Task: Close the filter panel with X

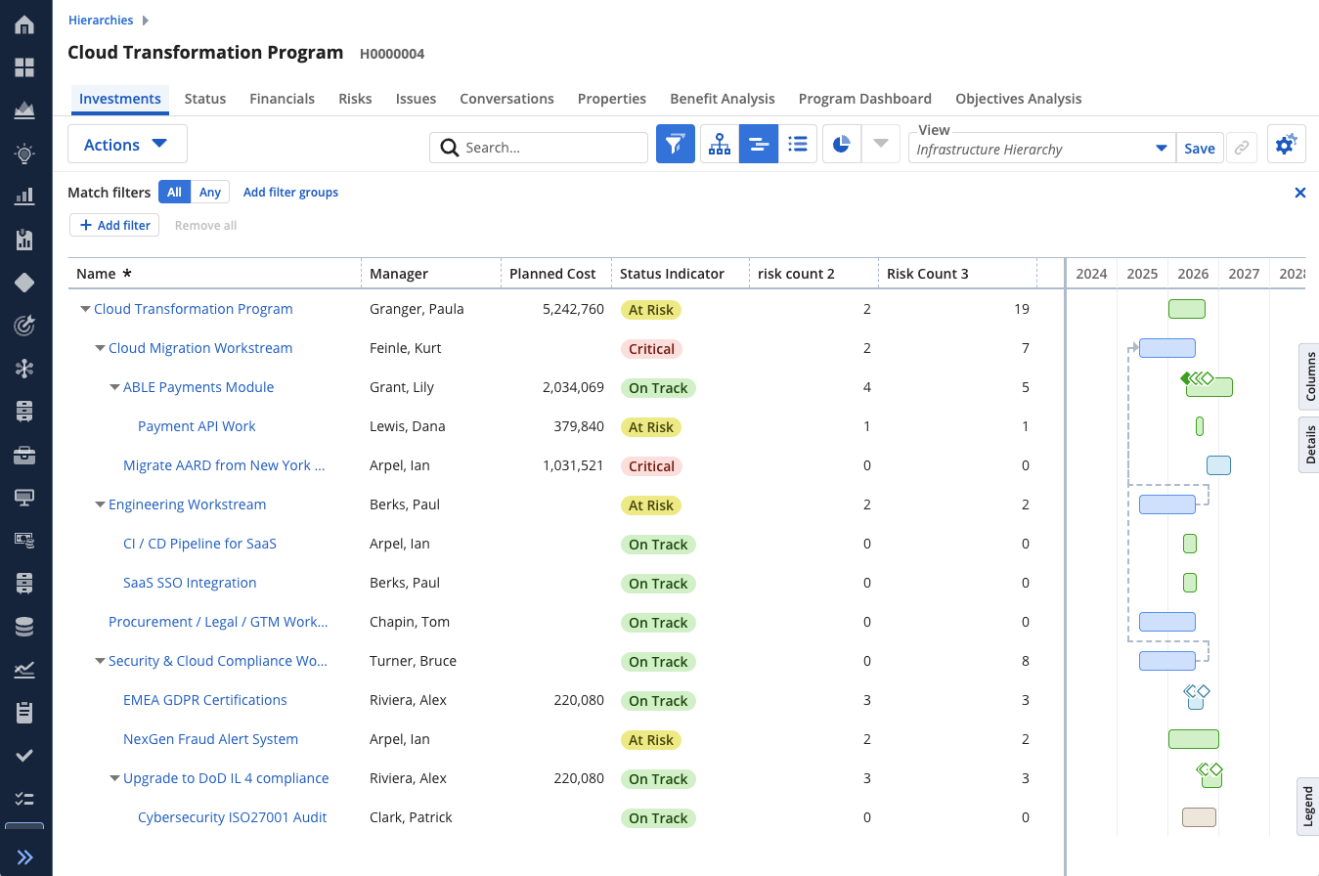Action: coord(1300,193)
